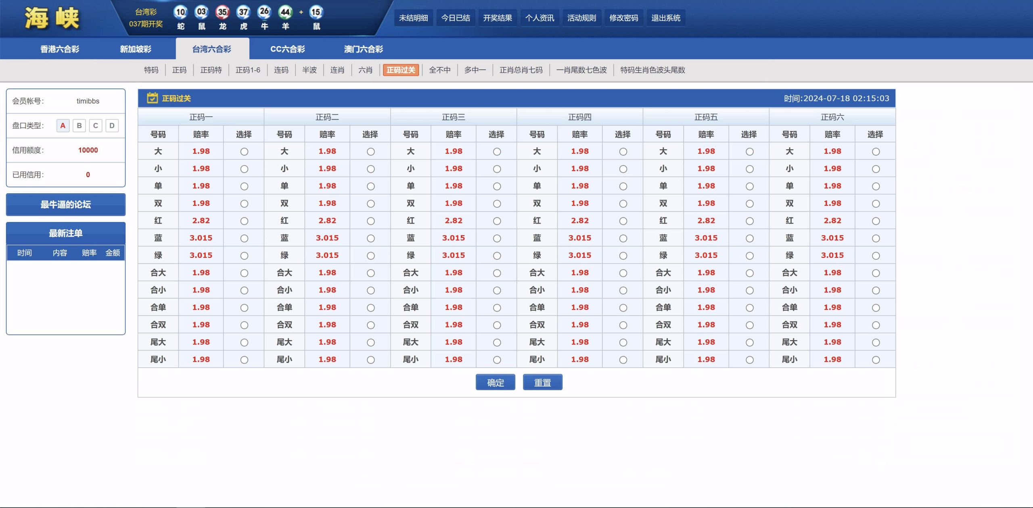The image size is (1033, 508).
Task: Open 连肖 bet type menu
Action: [x=337, y=70]
